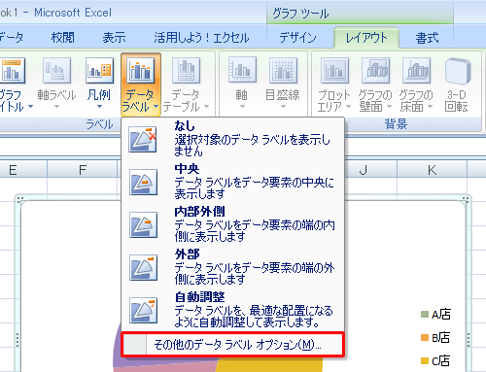Click the 軸 axes icon

[x=242, y=70]
